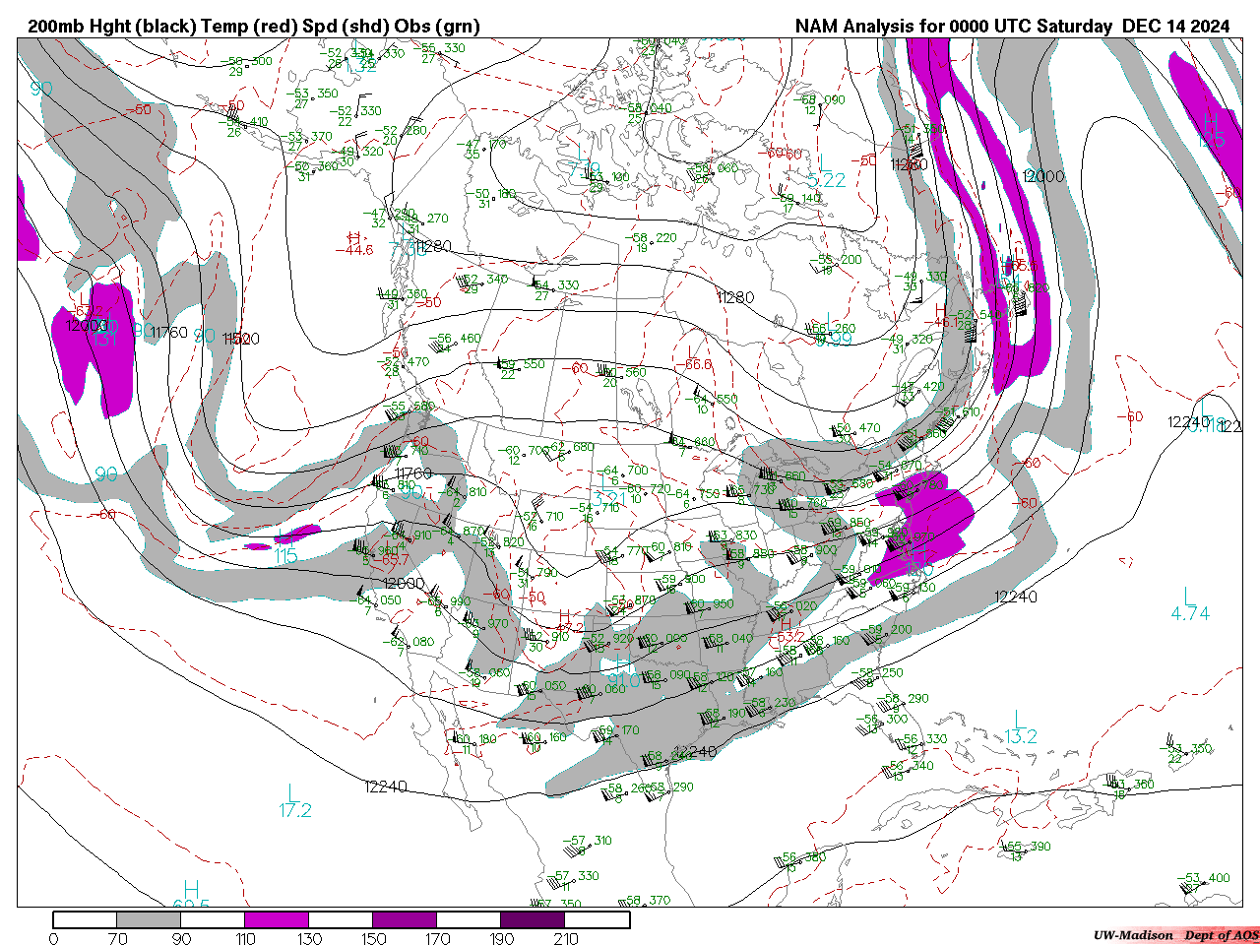Click the NAM Analysis date header text

[1012, 27]
